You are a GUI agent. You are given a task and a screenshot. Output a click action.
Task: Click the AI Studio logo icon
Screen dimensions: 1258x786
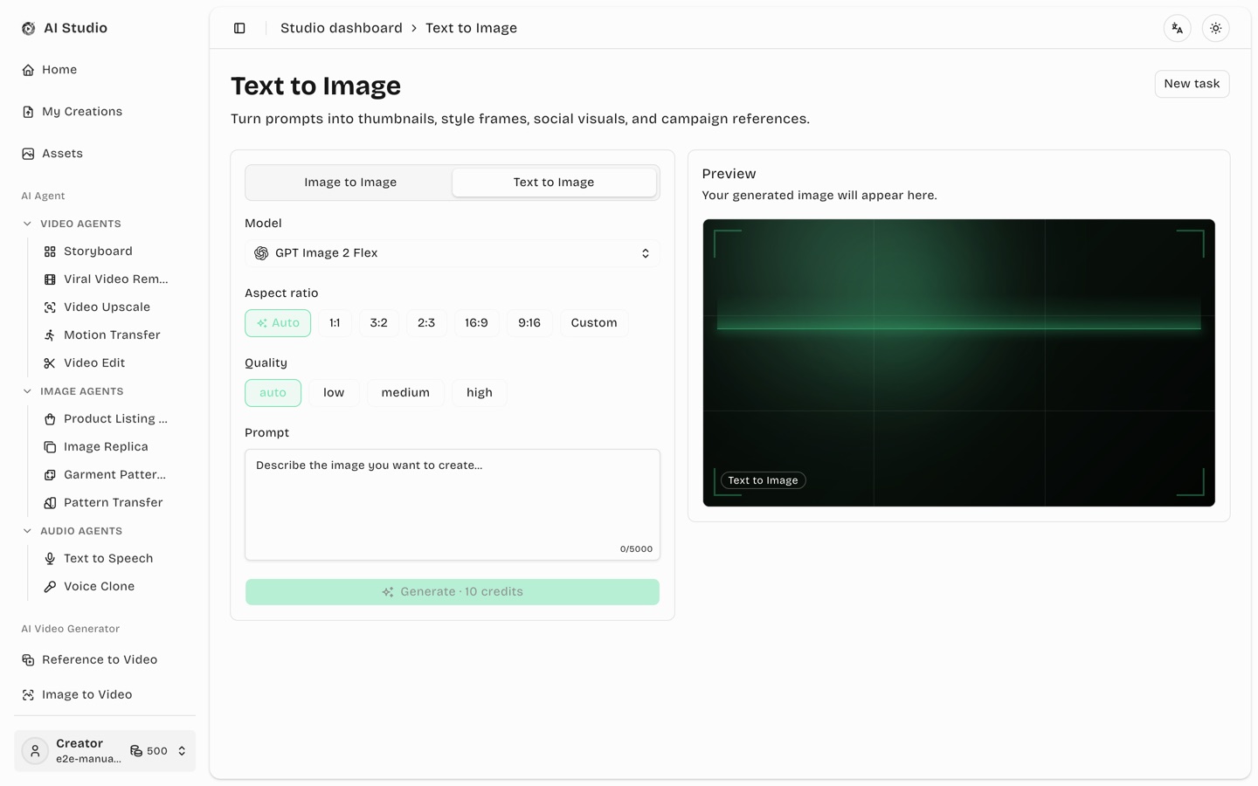(x=28, y=28)
